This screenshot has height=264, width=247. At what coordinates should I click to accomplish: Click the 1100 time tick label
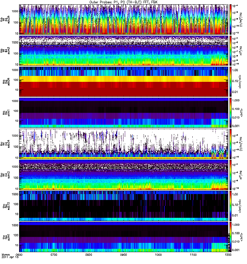point(193,254)
